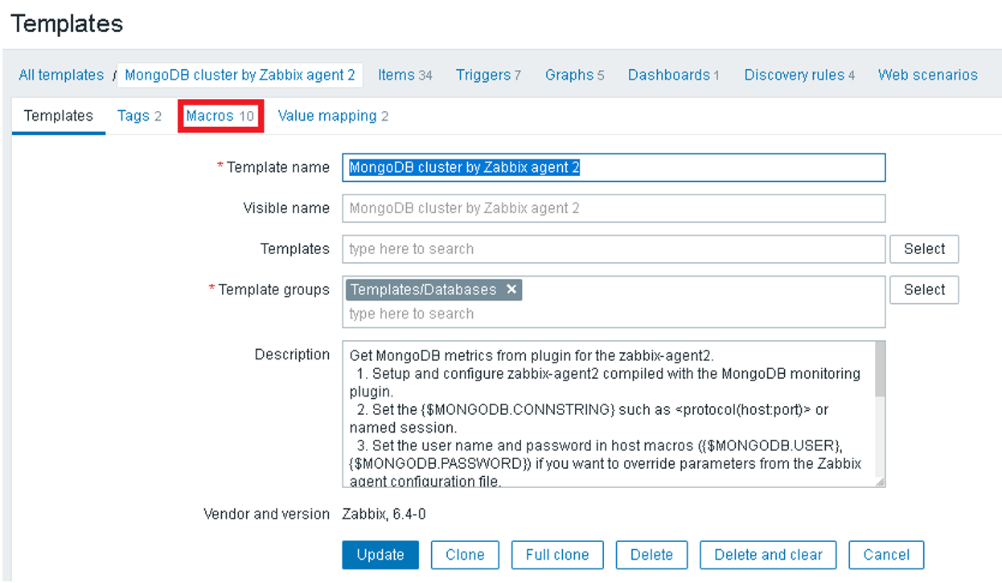Switch to the Tags tab
Viewport: 1002px width, 583px height.
[x=139, y=116]
